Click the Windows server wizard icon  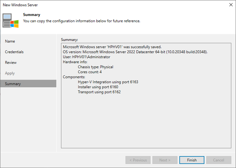click(x=11, y=21)
